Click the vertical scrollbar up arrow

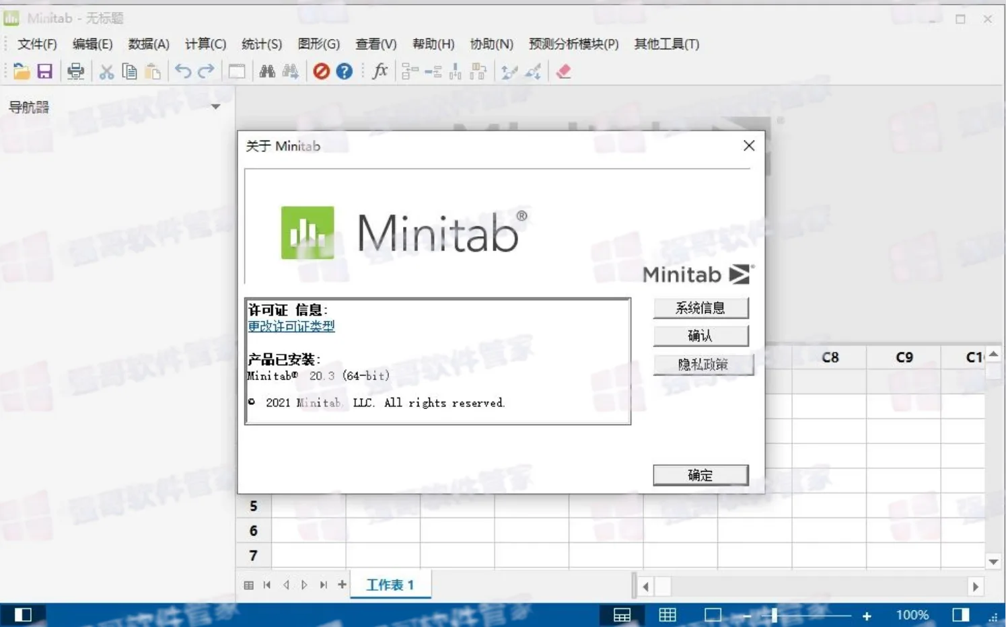tap(994, 354)
